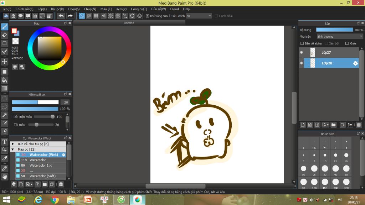Click Dễ trộn màu slider
Screen dimensions: 365x205
pyautogui.click(x=44, y=117)
